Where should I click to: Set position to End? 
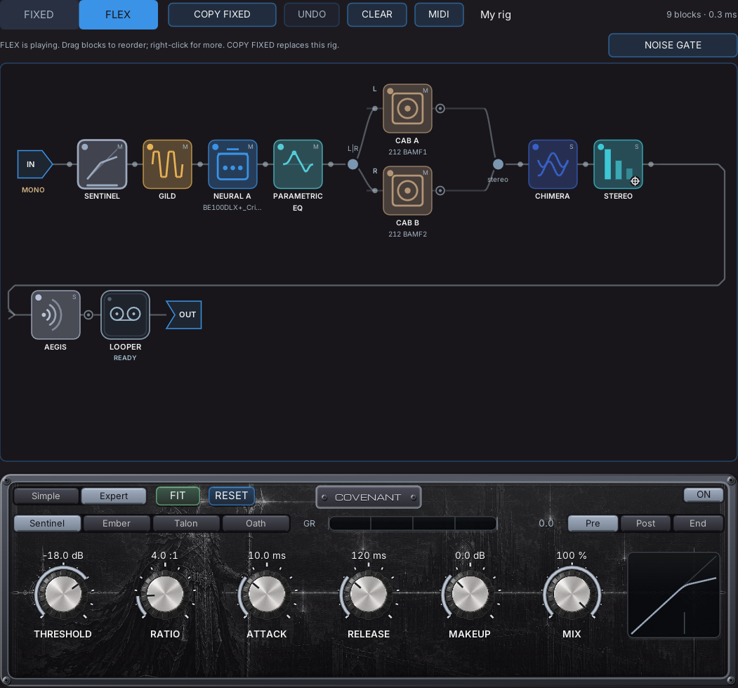pos(697,523)
